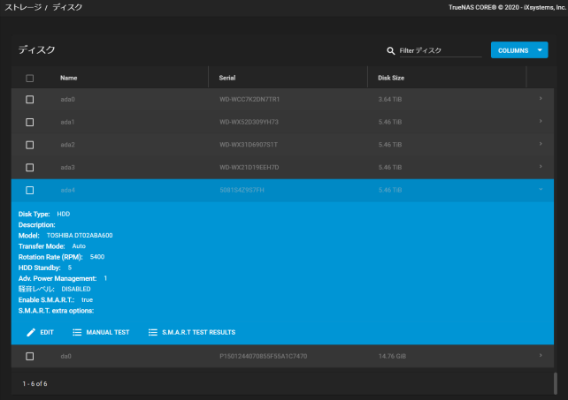This screenshot has width=568, height=400.
Task: Select the ada0 disk checkbox
Action: [x=29, y=99]
